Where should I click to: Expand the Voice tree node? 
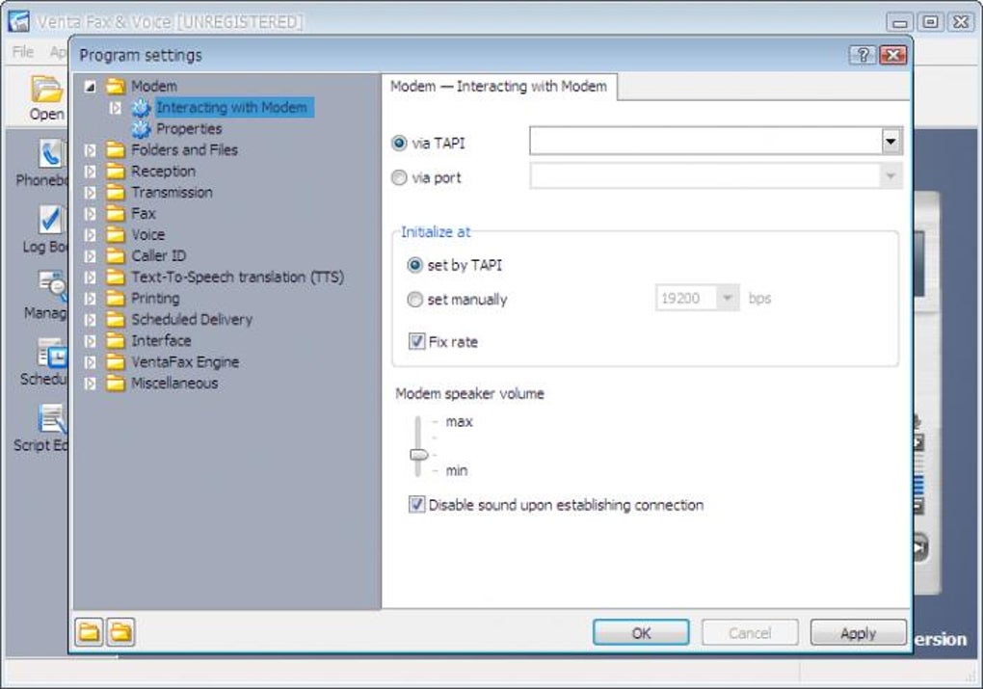click(91, 235)
